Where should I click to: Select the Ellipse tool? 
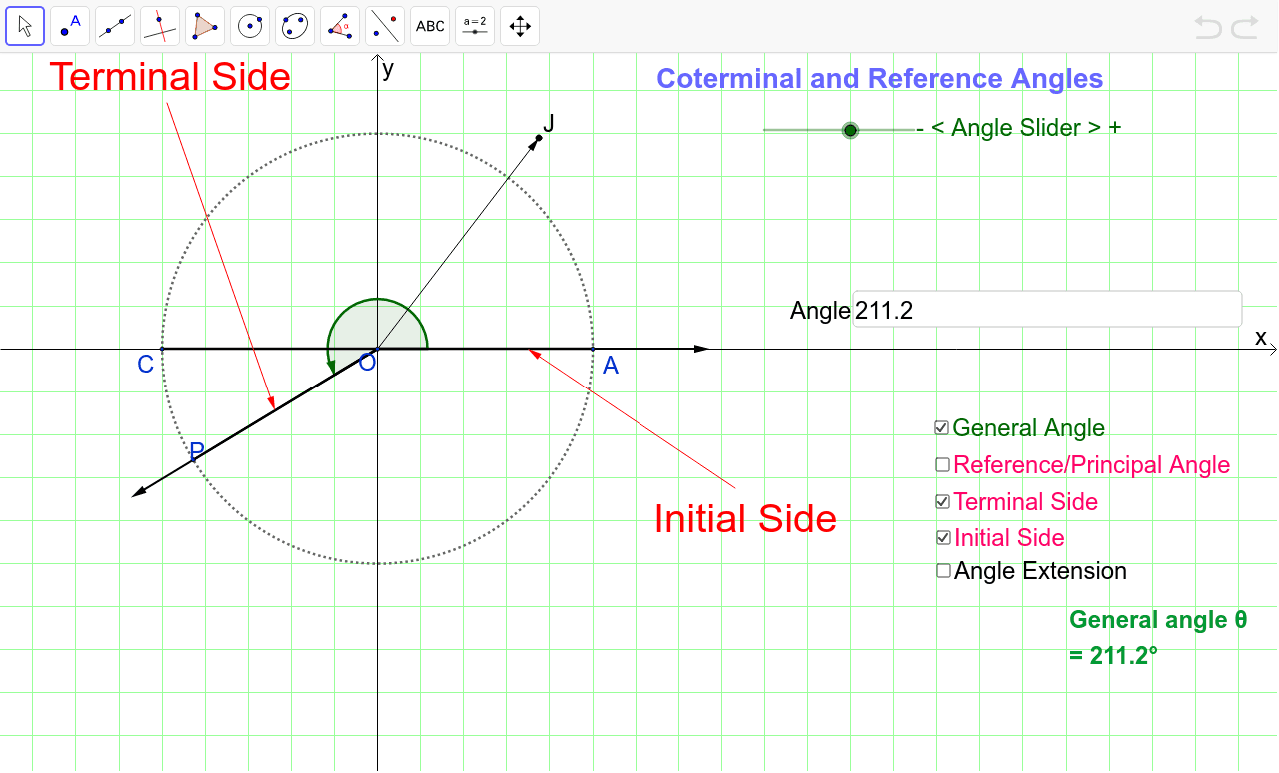coord(295,26)
